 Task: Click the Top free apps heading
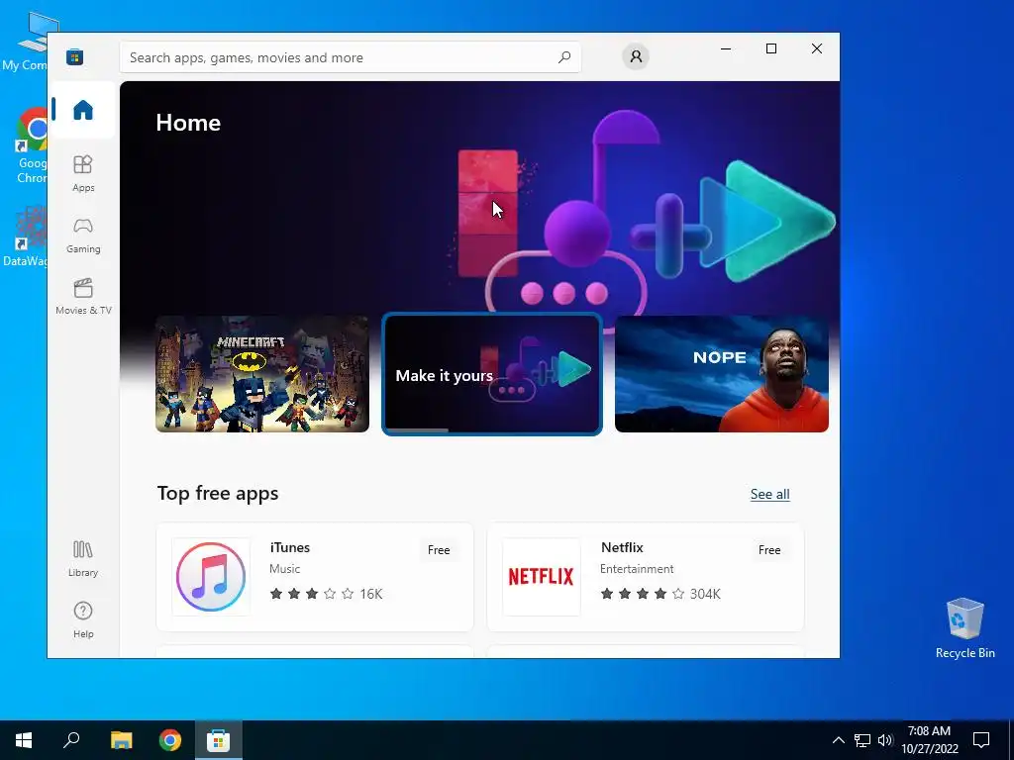218,493
